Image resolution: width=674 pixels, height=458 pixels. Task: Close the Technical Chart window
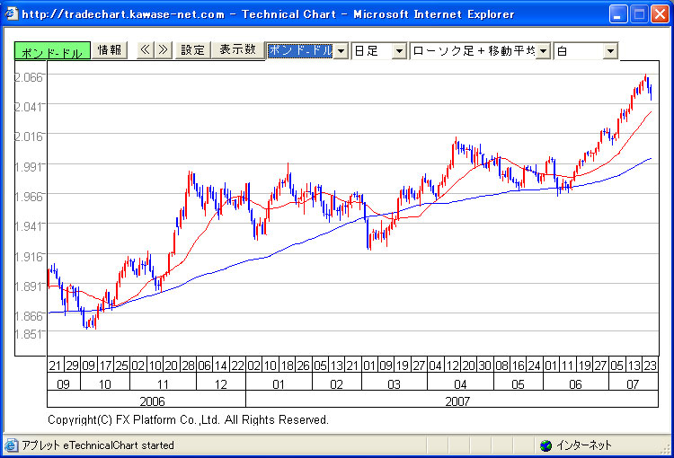pos(660,13)
